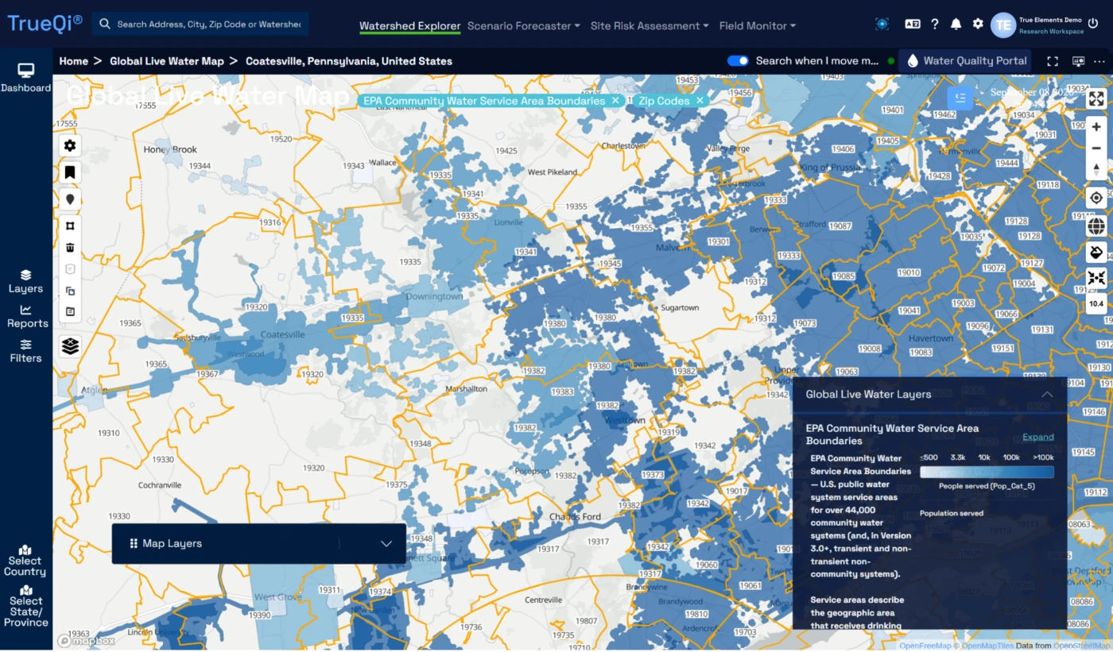Click the presentation monitor icon in breadcrumb bar
The image size is (1113, 652).
tap(1078, 61)
